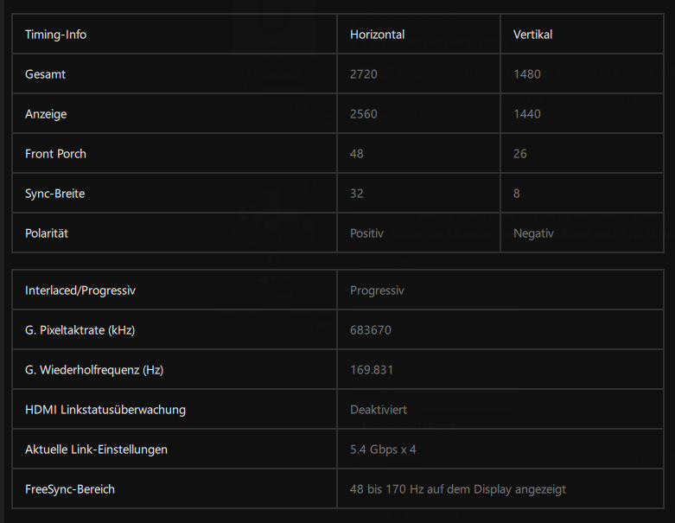675x523 pixels.
Task: Click horizontal Anzeige value 2560
Action: [x=363, y=114]
